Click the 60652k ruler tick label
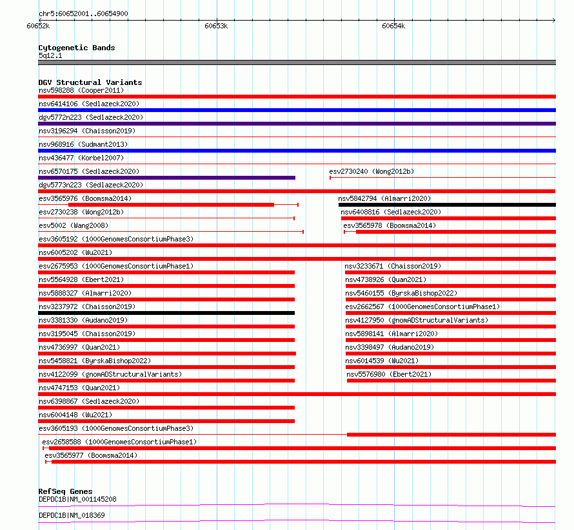The width and height of the screenshot is (574, 530). [38, 26]
